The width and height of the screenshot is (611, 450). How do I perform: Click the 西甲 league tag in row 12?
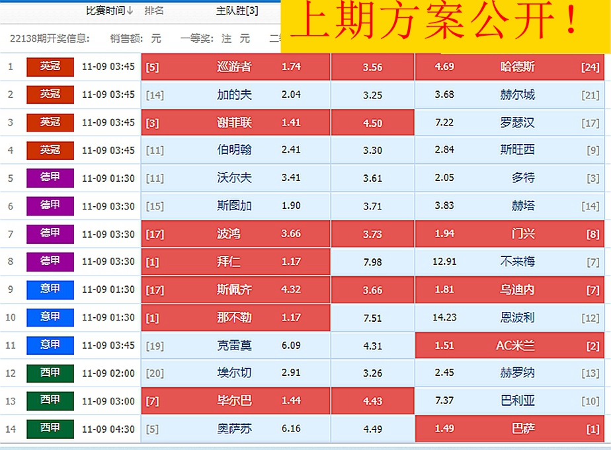50,373
